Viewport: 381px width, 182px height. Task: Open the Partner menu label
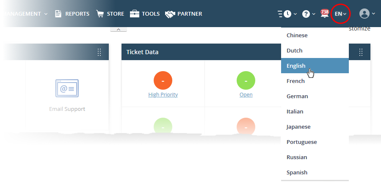[190, 14]
